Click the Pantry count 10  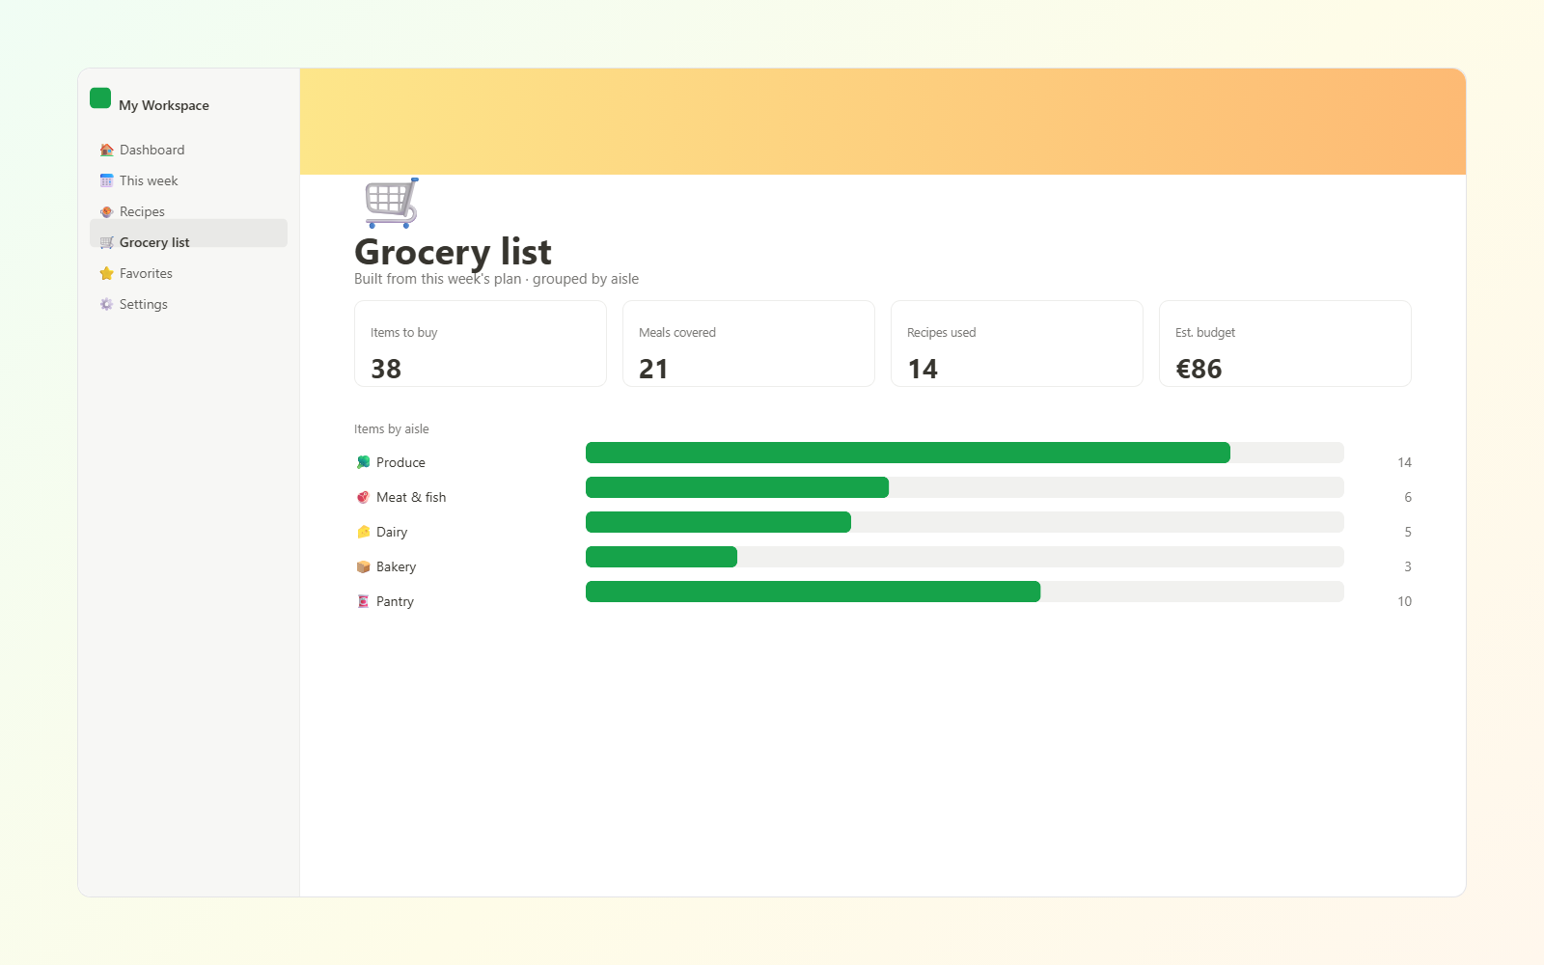[x=1404, y=601]
